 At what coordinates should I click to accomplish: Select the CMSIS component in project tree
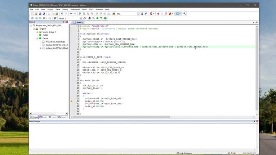45,35
